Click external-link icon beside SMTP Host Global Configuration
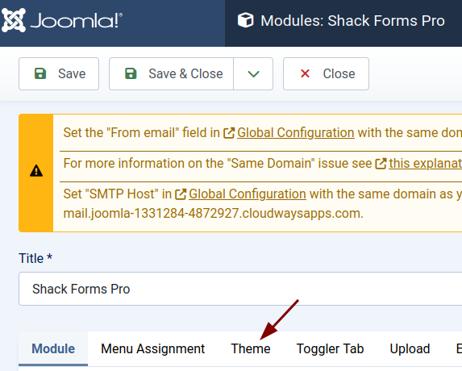This screenshot has width=462, height=371. pos(181,194)
